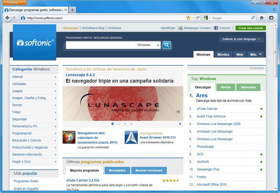Click the Identifícate link
280x193 pixels.
[168, 28]
